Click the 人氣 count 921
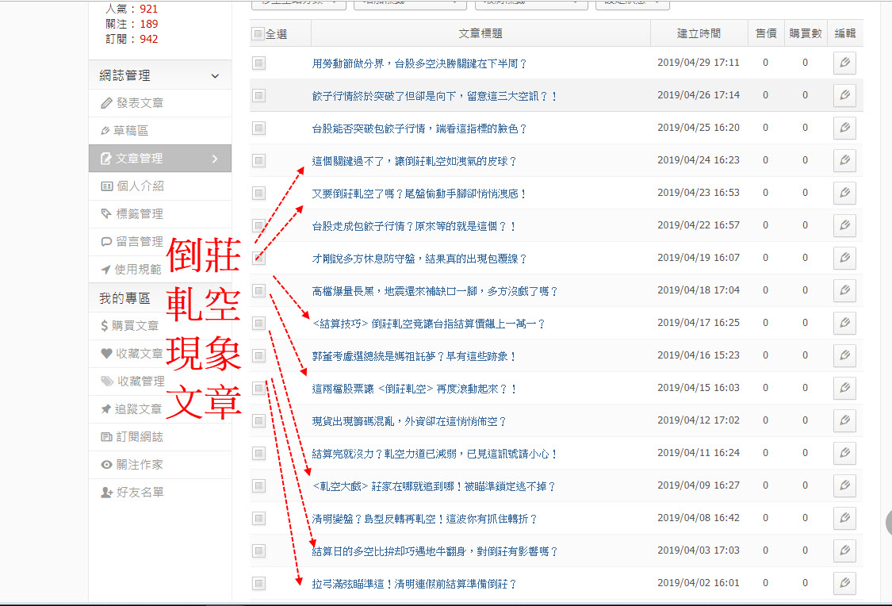The width and height of the screenshot is (892, 606). [148, 9]
